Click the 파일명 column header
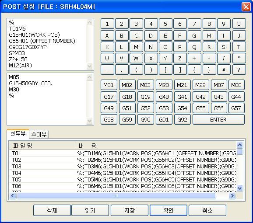Viewport: 253px width, 223px height. click(42, 146)
